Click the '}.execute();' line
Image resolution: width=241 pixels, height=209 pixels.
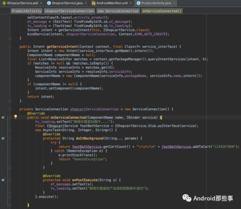click(47, 197)
